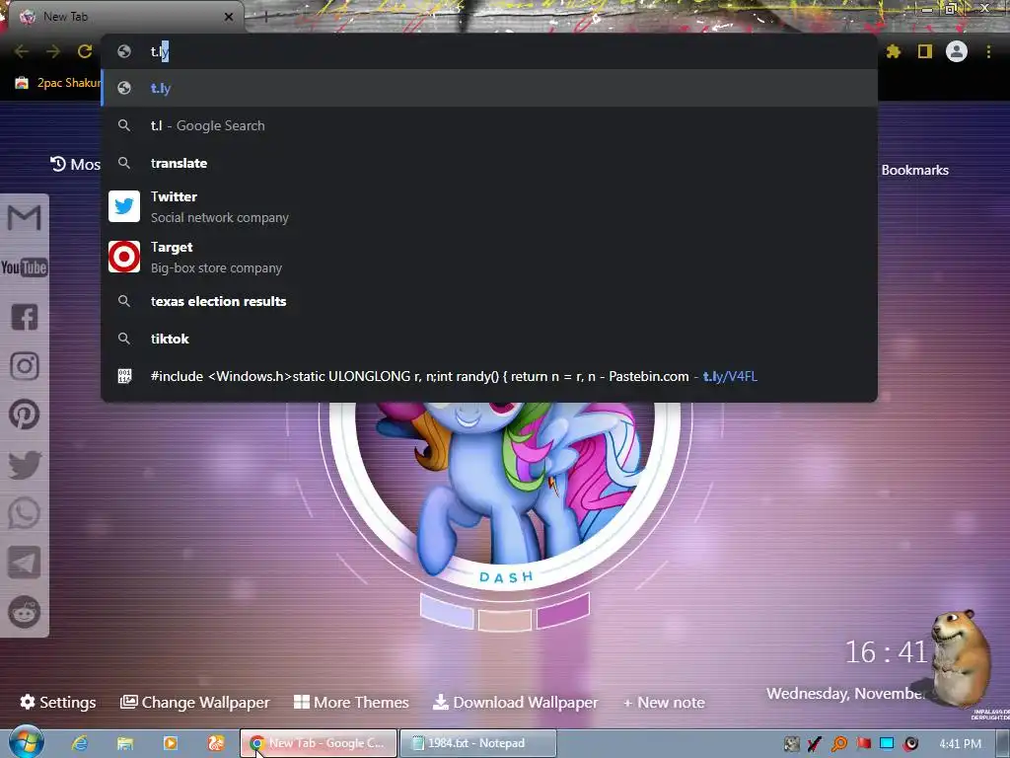Open Telegram sidebar shortcut
The image size is (1010, 758).
click(25, 563)
